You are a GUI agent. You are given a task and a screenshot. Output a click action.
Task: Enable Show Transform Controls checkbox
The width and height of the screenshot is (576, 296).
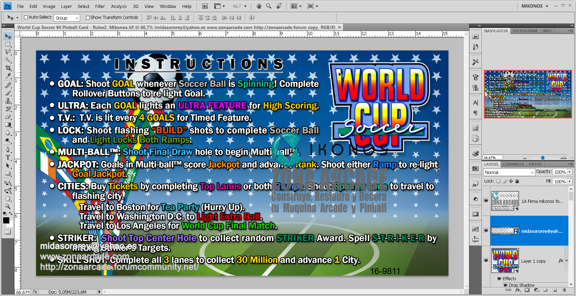(x=88, y=18)
